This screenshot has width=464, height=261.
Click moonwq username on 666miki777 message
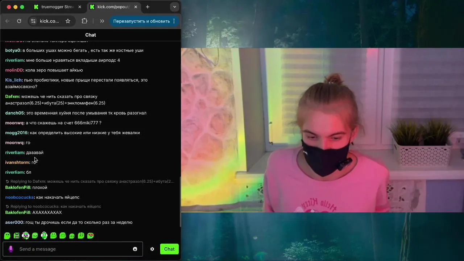(x=14, y=123)
